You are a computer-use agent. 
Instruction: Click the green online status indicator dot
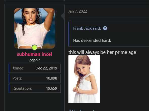click(35, 48)
